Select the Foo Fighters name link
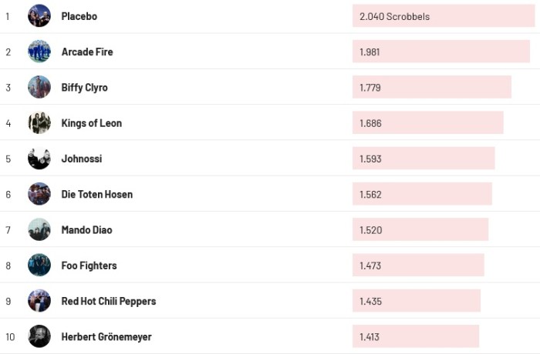Image resolution: width=540 pixels, height=354 pixels. tap(89, 265)
